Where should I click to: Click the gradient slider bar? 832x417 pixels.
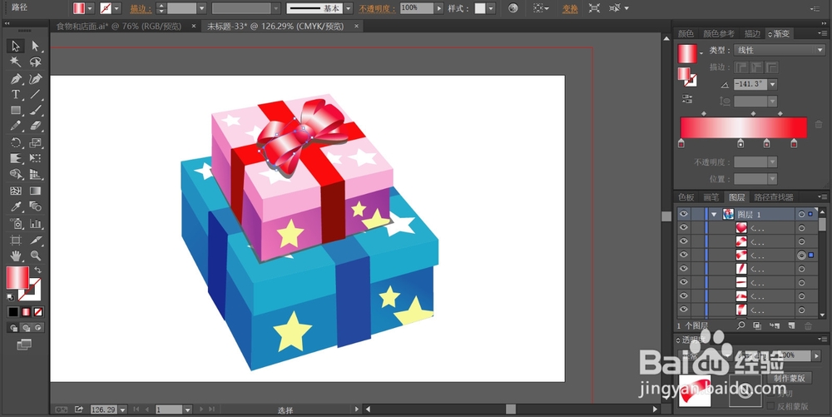(x=743, y=128)
